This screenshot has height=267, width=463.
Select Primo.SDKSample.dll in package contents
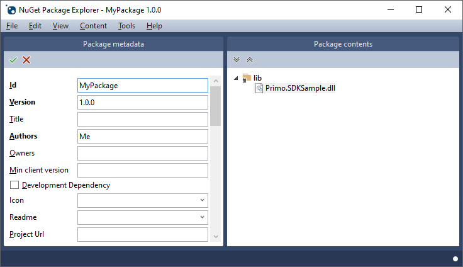point(300,88)
